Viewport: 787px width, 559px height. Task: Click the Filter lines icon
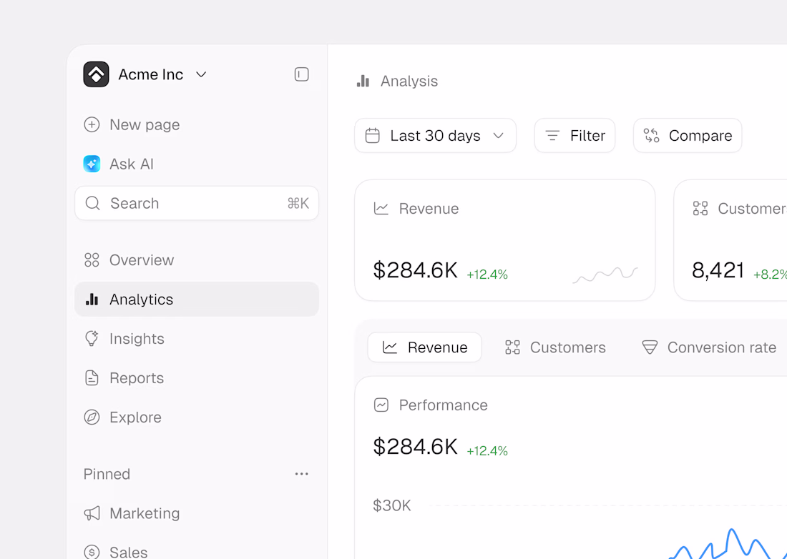(552, 135)
